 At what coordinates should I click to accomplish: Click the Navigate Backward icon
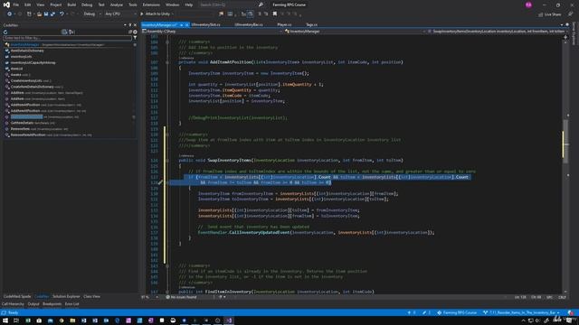point(9,14)
